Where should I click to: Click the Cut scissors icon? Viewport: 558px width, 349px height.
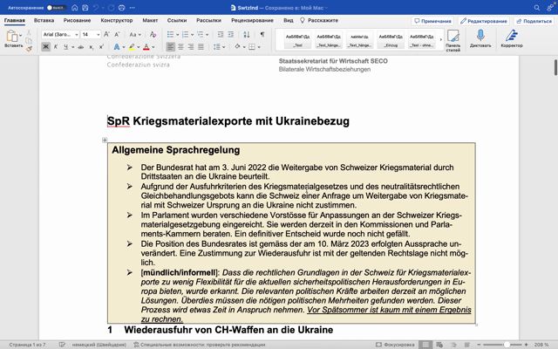[29, 33]
